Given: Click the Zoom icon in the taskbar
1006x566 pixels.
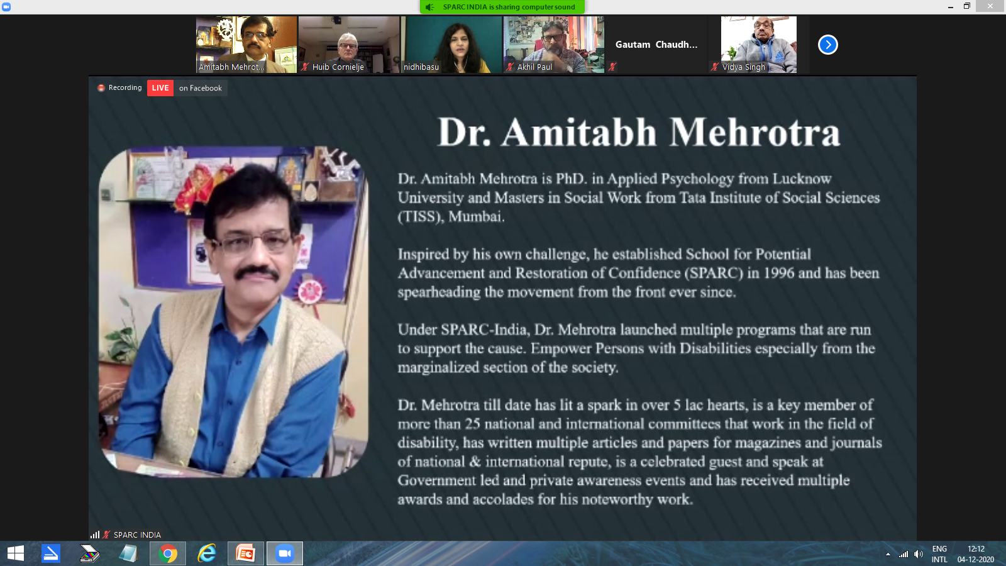Looking at the screenshot, I should coord(285,553).
